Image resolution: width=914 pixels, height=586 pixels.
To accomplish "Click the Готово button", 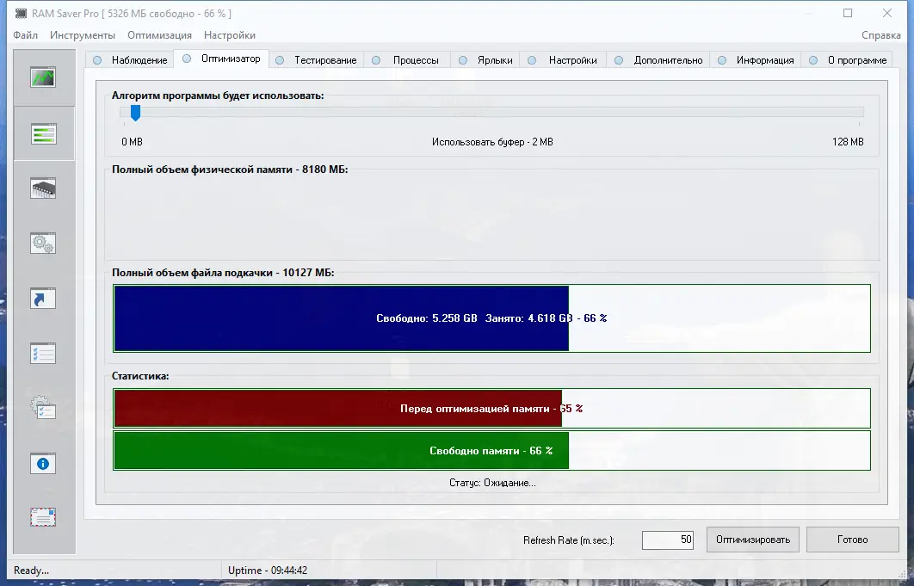I will tap(852, 540).
